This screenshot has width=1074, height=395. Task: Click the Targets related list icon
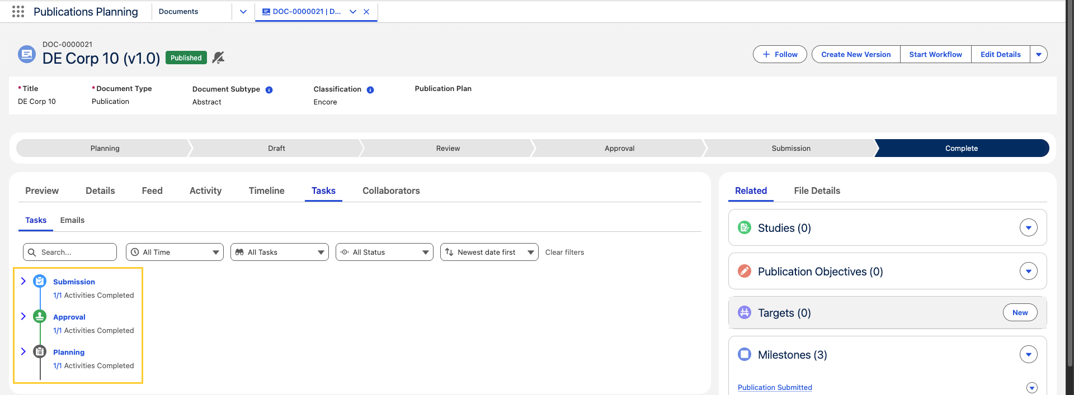[x=745, y=312]
